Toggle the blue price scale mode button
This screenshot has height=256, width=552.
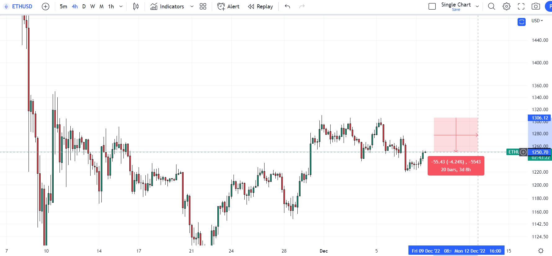point(522,22)
